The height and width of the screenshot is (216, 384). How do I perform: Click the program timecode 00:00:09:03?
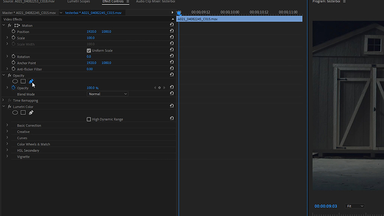pos(326,206)
